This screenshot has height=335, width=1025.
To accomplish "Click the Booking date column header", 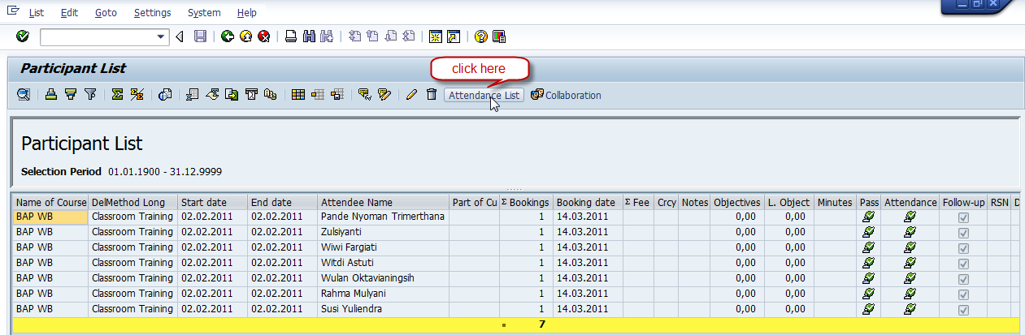I will 587,202.
